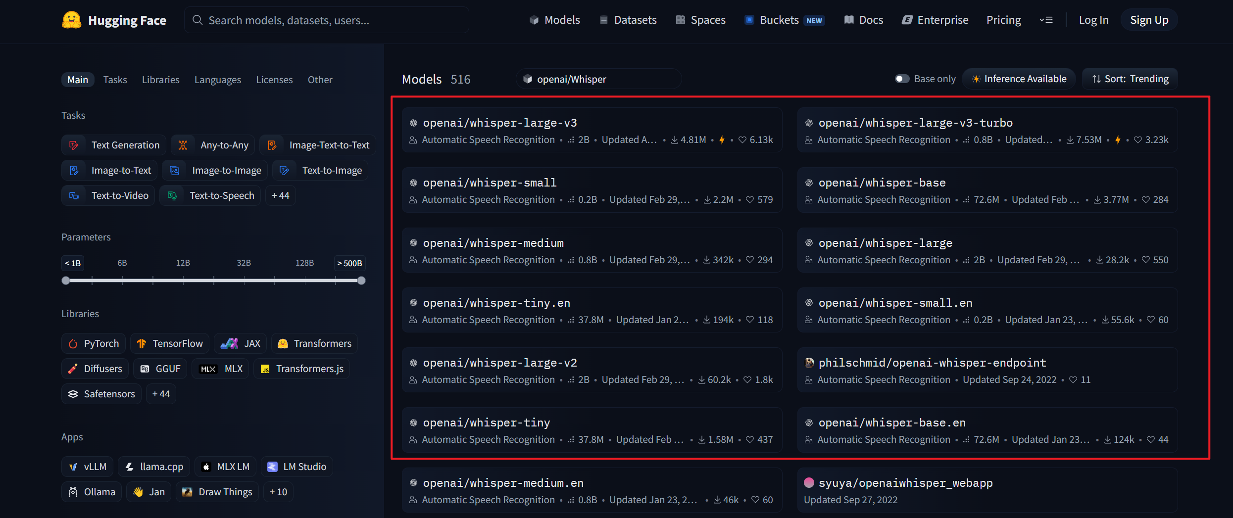The height and width of the screenshot is (518, 1233).
Task: Click the Text-to-Video task icon
Action: pyautogui.click(x=74, y=195)
